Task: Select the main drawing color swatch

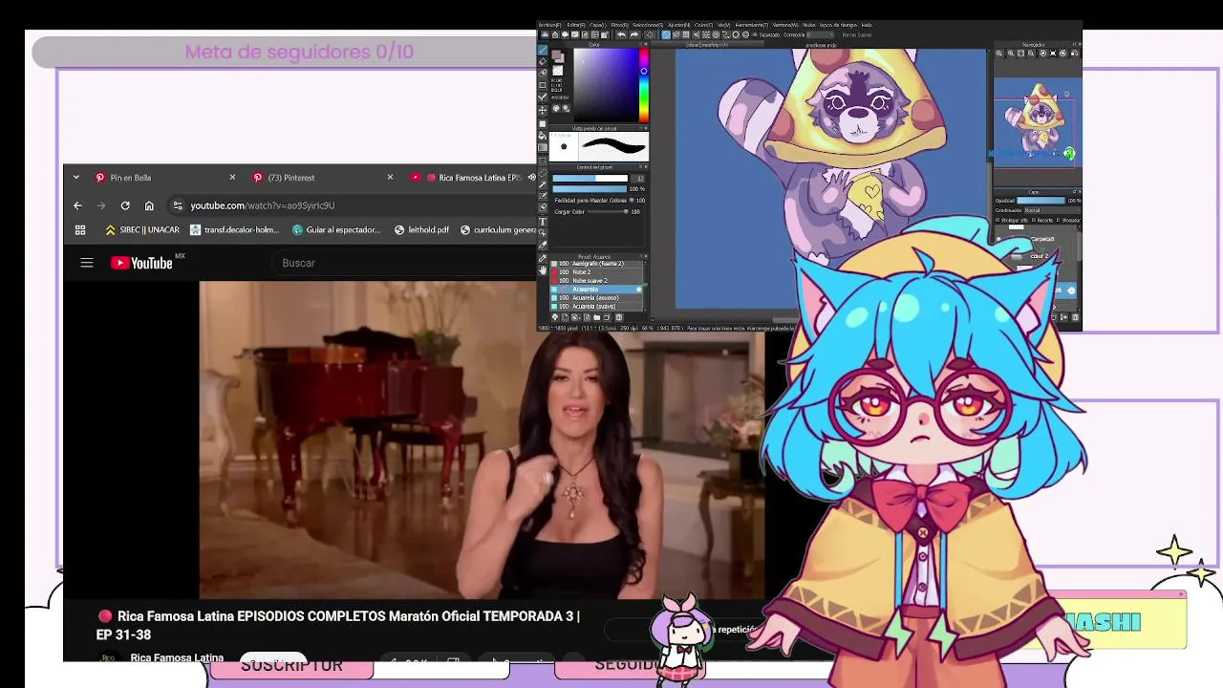Action: click(x=556, y=54)
